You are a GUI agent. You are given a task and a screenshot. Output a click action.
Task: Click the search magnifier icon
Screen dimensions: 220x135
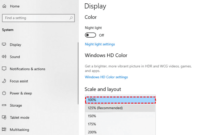click(x=71, y=18)
